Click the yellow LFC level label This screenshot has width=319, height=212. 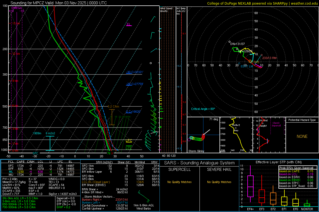(x=129, y=141)
